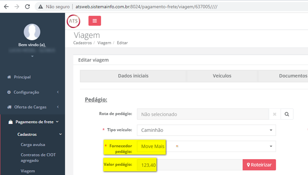The image size is (308, 175).
Task: Clear Rota de pedágio with the X icon
Action: [274, 114]
